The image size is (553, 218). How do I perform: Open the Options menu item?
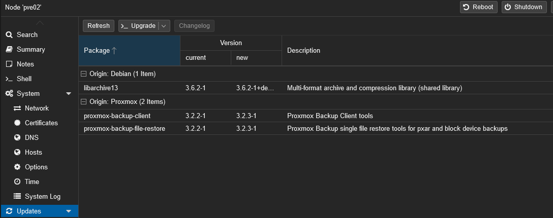click(x=36, y=167)
